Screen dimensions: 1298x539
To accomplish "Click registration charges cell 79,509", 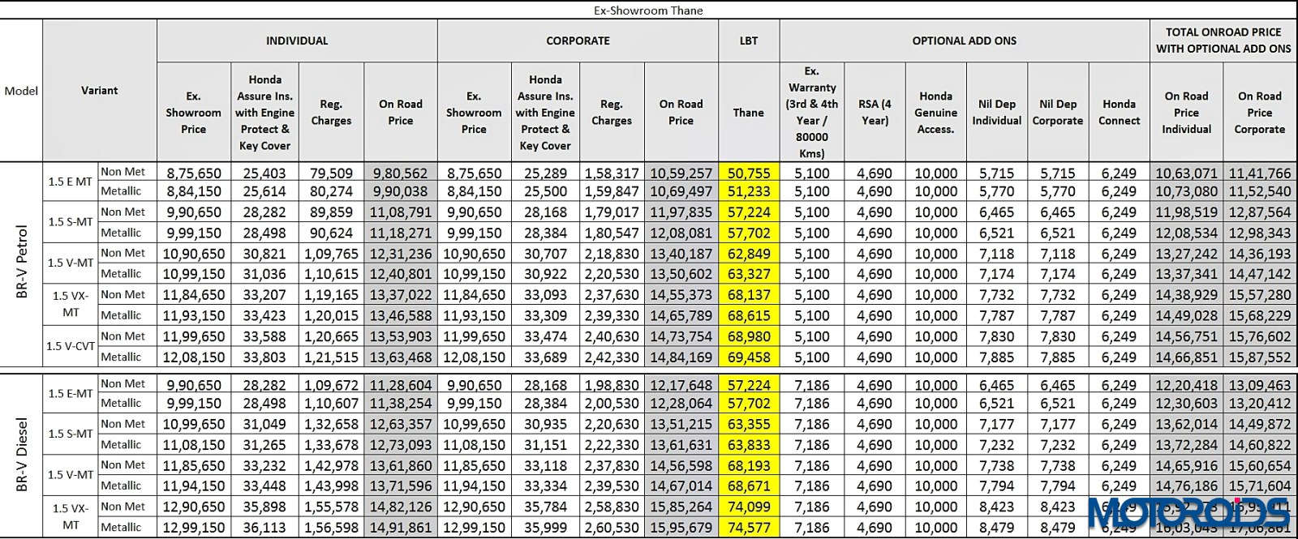I will click(x=331, y=173).
